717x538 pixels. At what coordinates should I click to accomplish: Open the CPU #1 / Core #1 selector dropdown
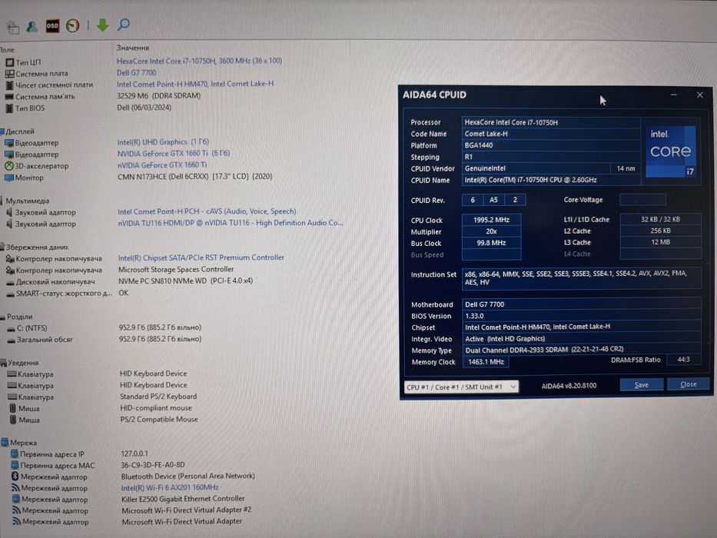pos(461,387)
